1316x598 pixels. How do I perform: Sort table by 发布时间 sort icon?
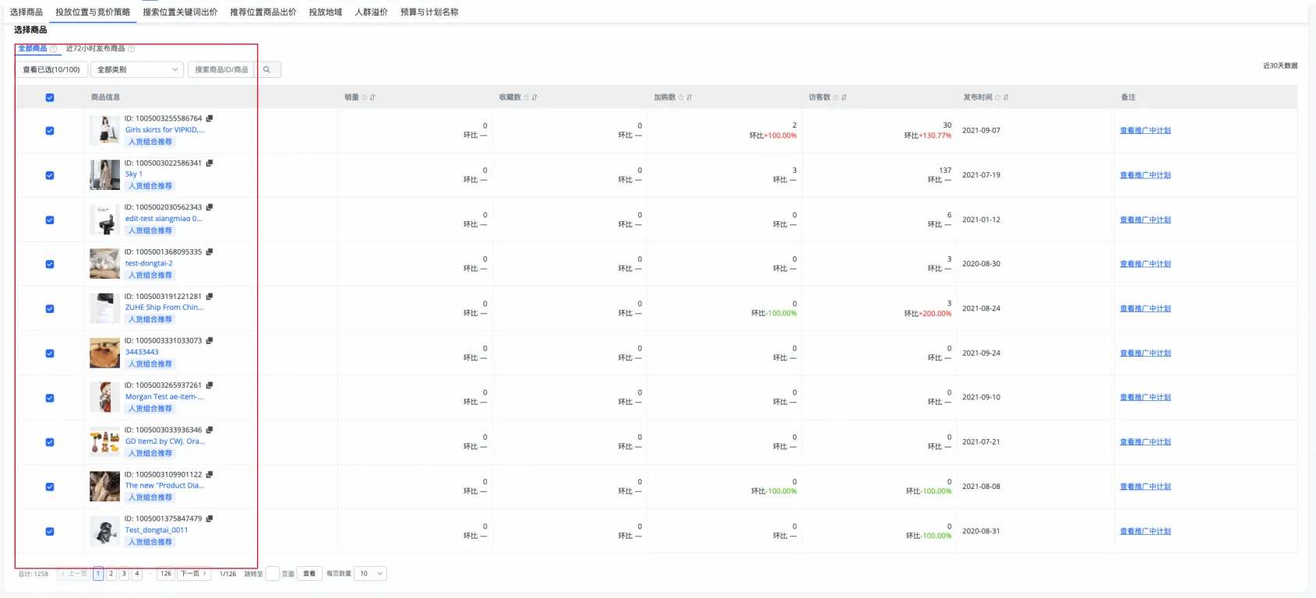[1006, 97]
